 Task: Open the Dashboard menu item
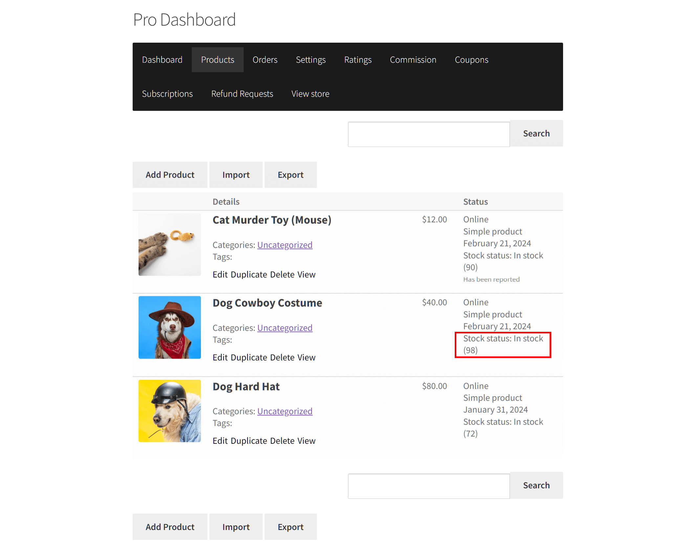point(162,60)
